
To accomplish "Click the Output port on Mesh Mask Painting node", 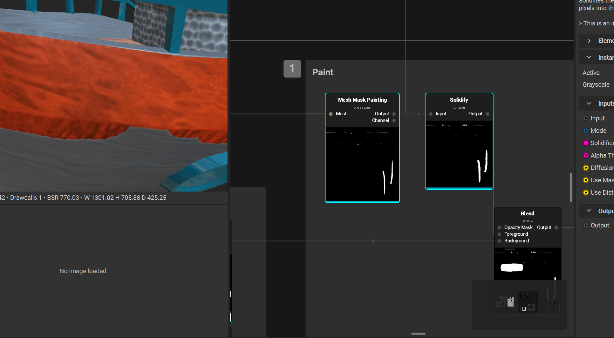I will [394, 114].
